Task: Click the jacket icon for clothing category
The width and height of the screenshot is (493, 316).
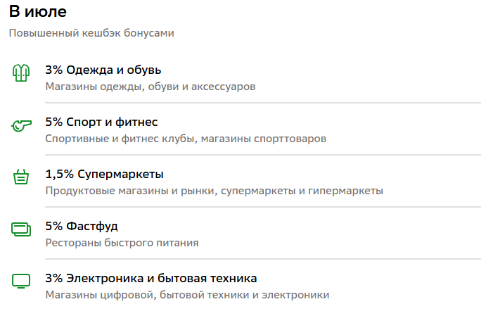Action: coord(21,72)
